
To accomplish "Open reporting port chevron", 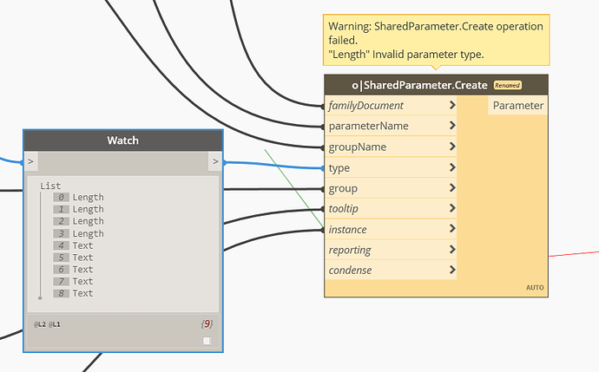I will [x=452, y=250].
